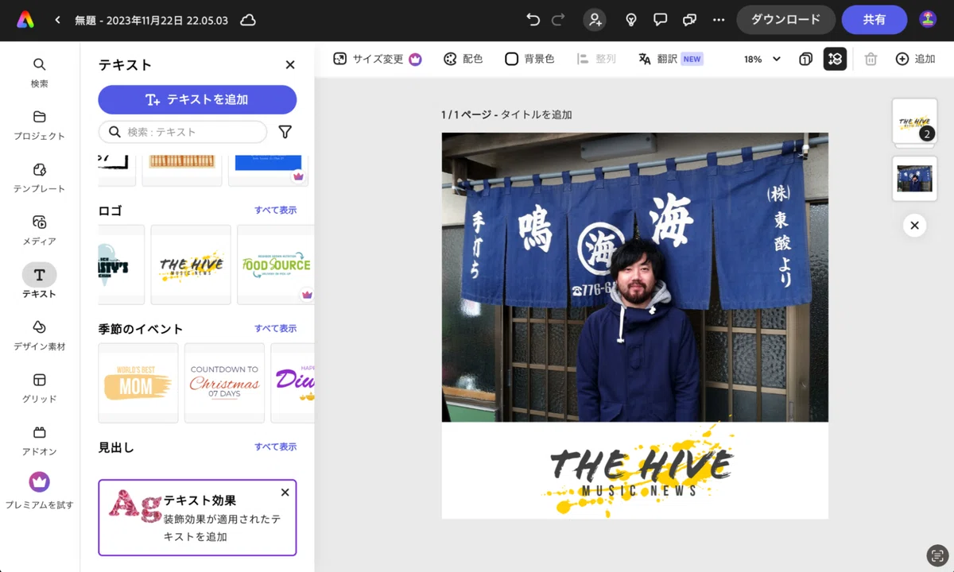Select Countdown to Christmas template thumbnail

[224, 383]
